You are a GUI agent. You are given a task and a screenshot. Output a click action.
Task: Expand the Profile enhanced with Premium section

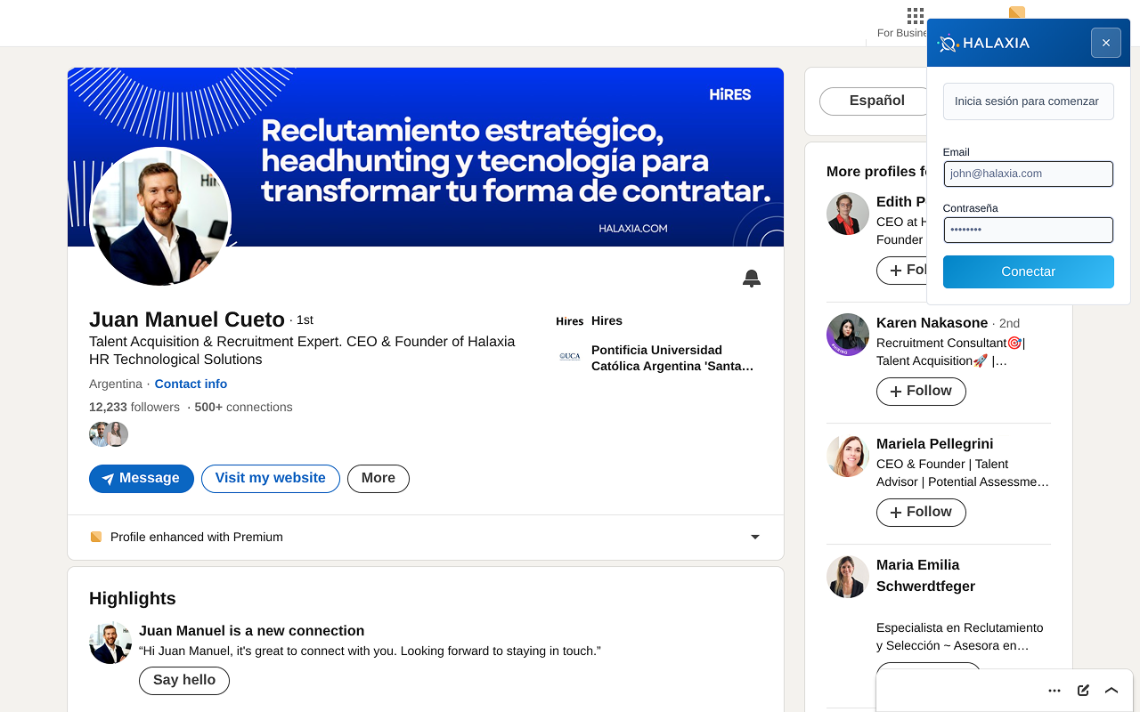[x=755, y=538]
